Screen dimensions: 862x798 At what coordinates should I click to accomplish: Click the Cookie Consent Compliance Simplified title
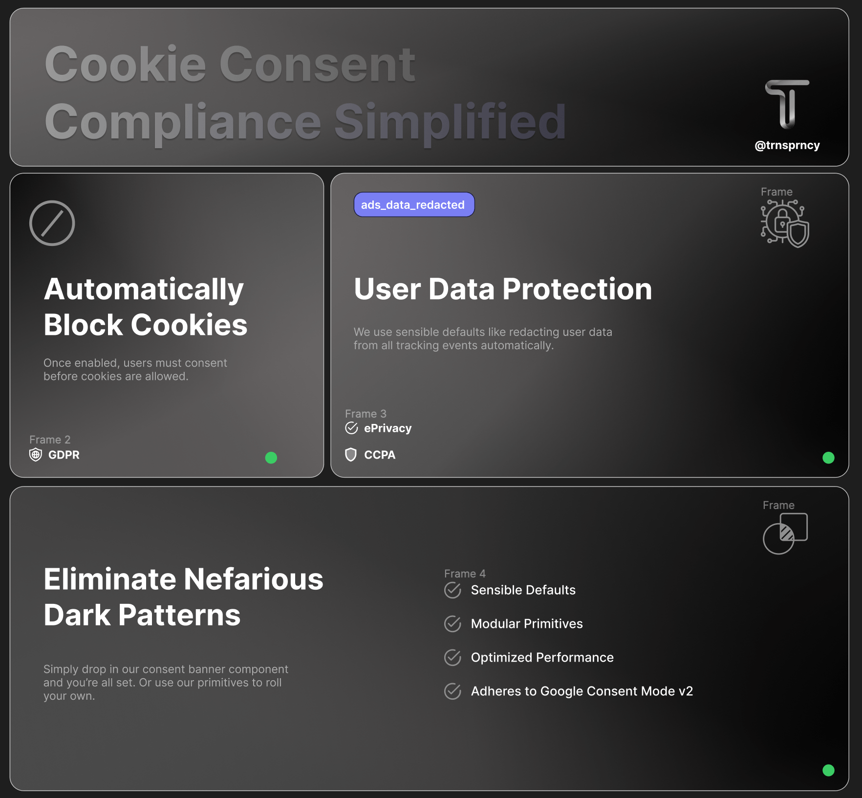pos(305,93)
